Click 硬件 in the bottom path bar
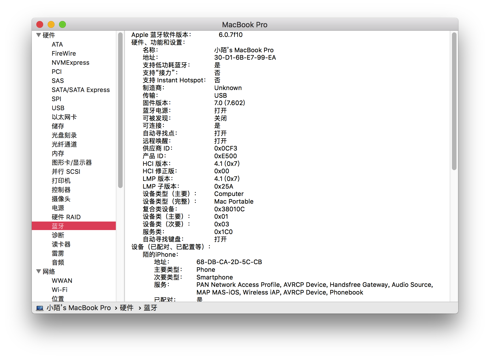Image resolution: width=490 pixels, height=359 pixels. tap(127, 308)
